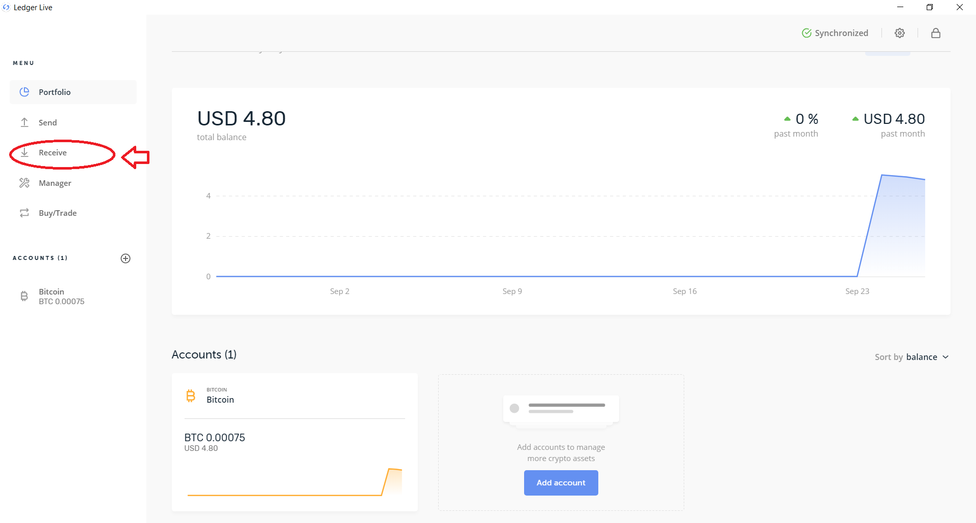Viewport: 976px width, 523px height.
Task: Click the Receive download arrow icon
Action: [x=24, y=152]
